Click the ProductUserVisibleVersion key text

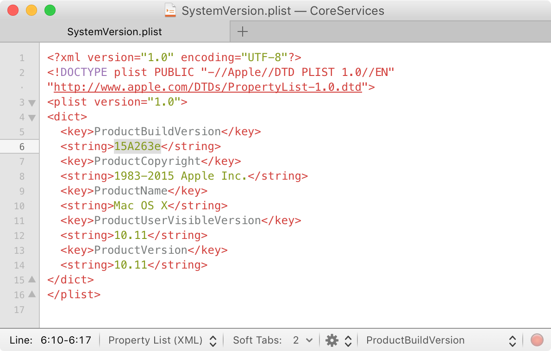tap(177, 220)
